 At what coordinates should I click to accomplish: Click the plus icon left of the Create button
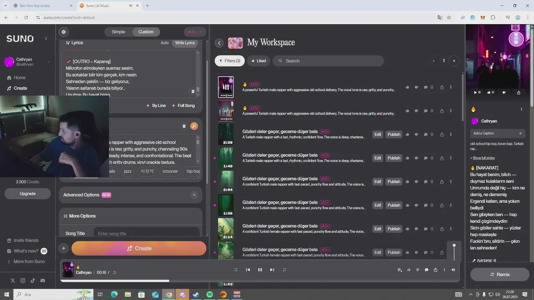click(63, 248)
